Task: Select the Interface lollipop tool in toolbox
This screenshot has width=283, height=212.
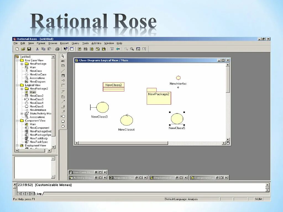Action: [x=63, y=80]
